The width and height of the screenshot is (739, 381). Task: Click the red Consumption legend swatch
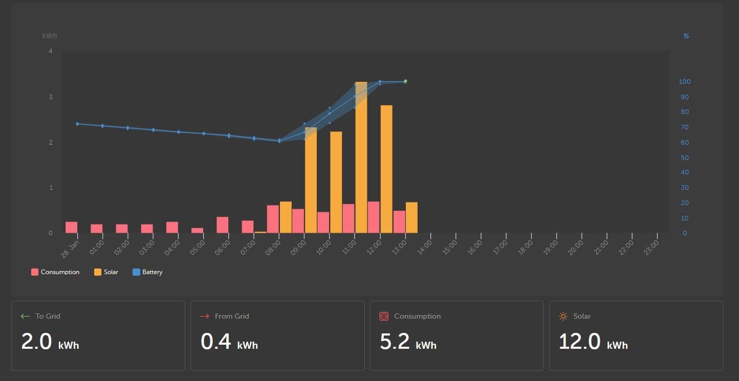35,272
